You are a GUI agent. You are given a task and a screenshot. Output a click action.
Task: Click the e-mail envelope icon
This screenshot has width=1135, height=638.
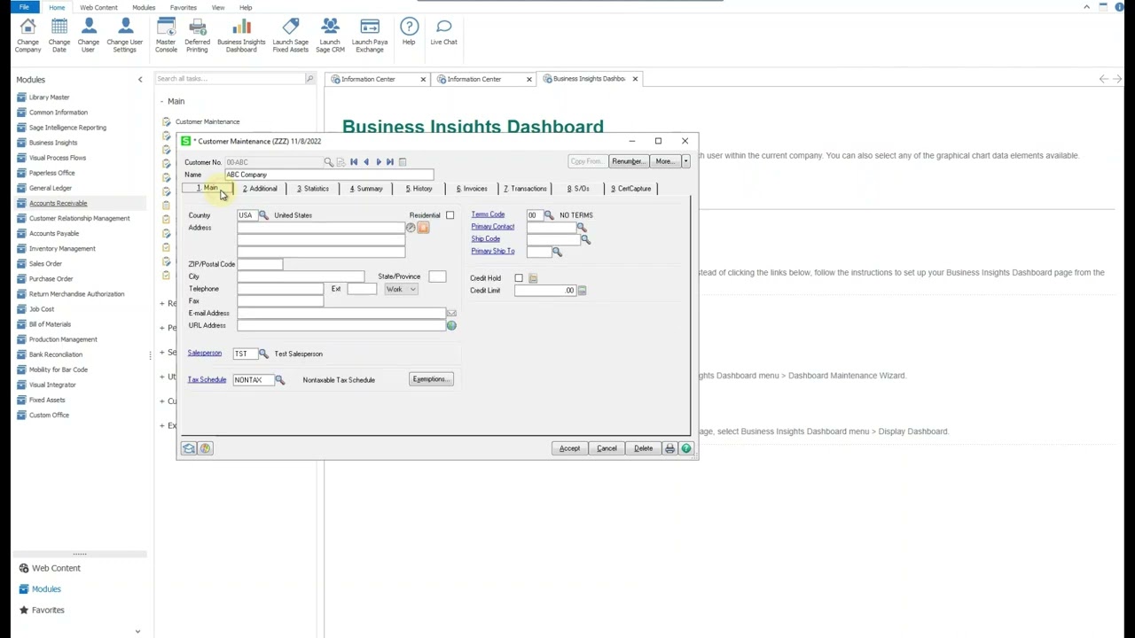pos(451,314)
